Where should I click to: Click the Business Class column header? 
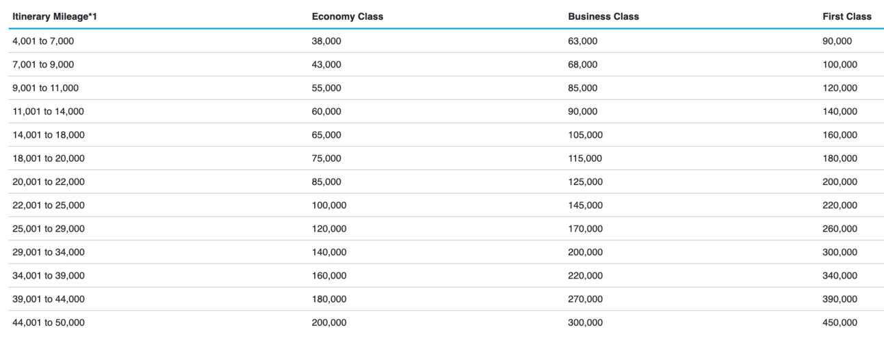[x=603, y=16]
